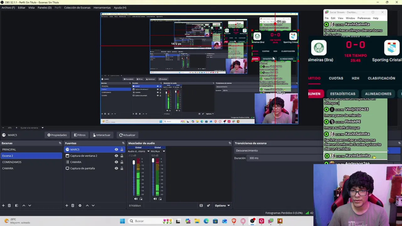The image size is (402, 226).
Task: Click Interactuar button
Action: pyautogui.click(x=101, y=135)
